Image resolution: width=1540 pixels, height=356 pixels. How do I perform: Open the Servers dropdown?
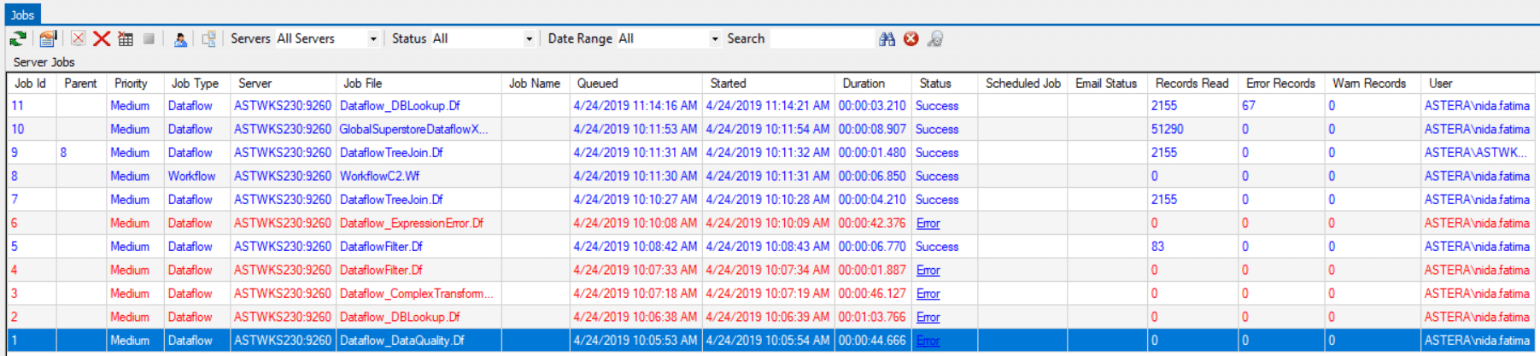click(x=373, y=39)
